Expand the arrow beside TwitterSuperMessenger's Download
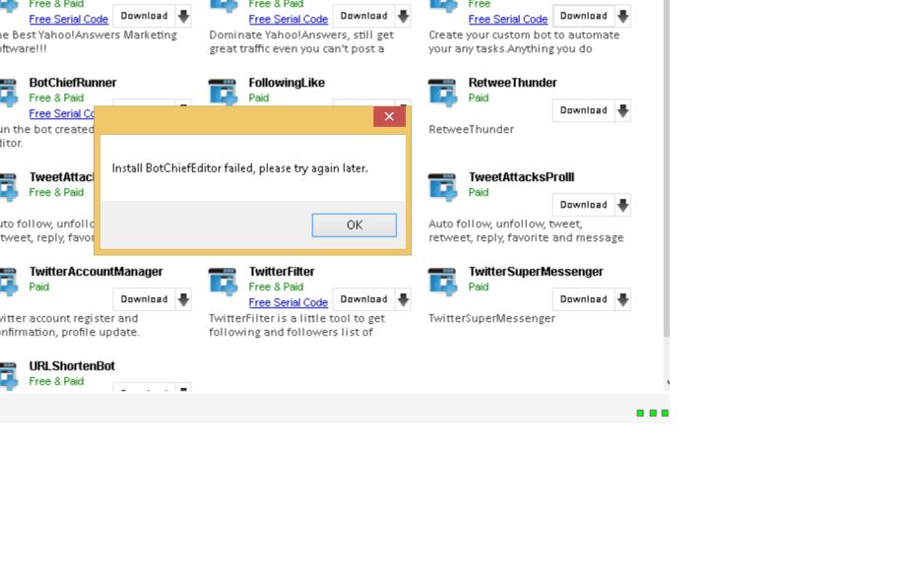Screen dimensions: 912x577 point(622,299)
